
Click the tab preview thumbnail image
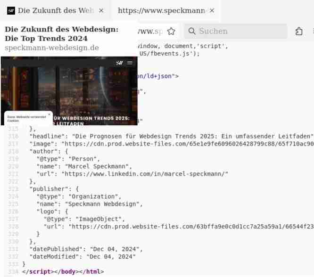pos(69,90)
